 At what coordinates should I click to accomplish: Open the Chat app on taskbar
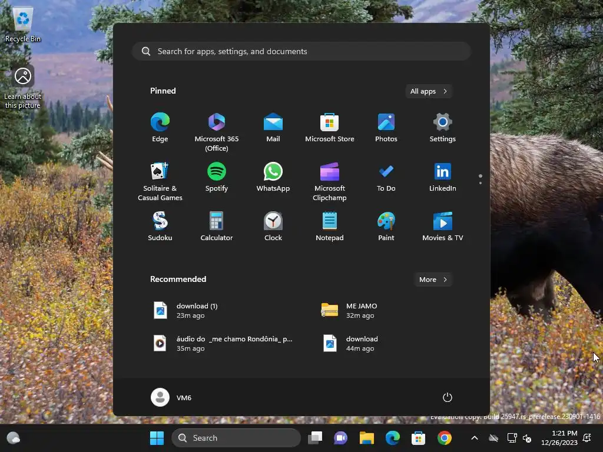(x=341, y=438)
